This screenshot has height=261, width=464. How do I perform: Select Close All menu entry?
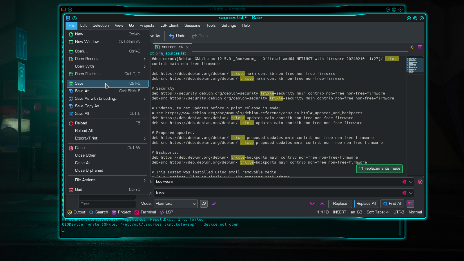coord(108,163)
